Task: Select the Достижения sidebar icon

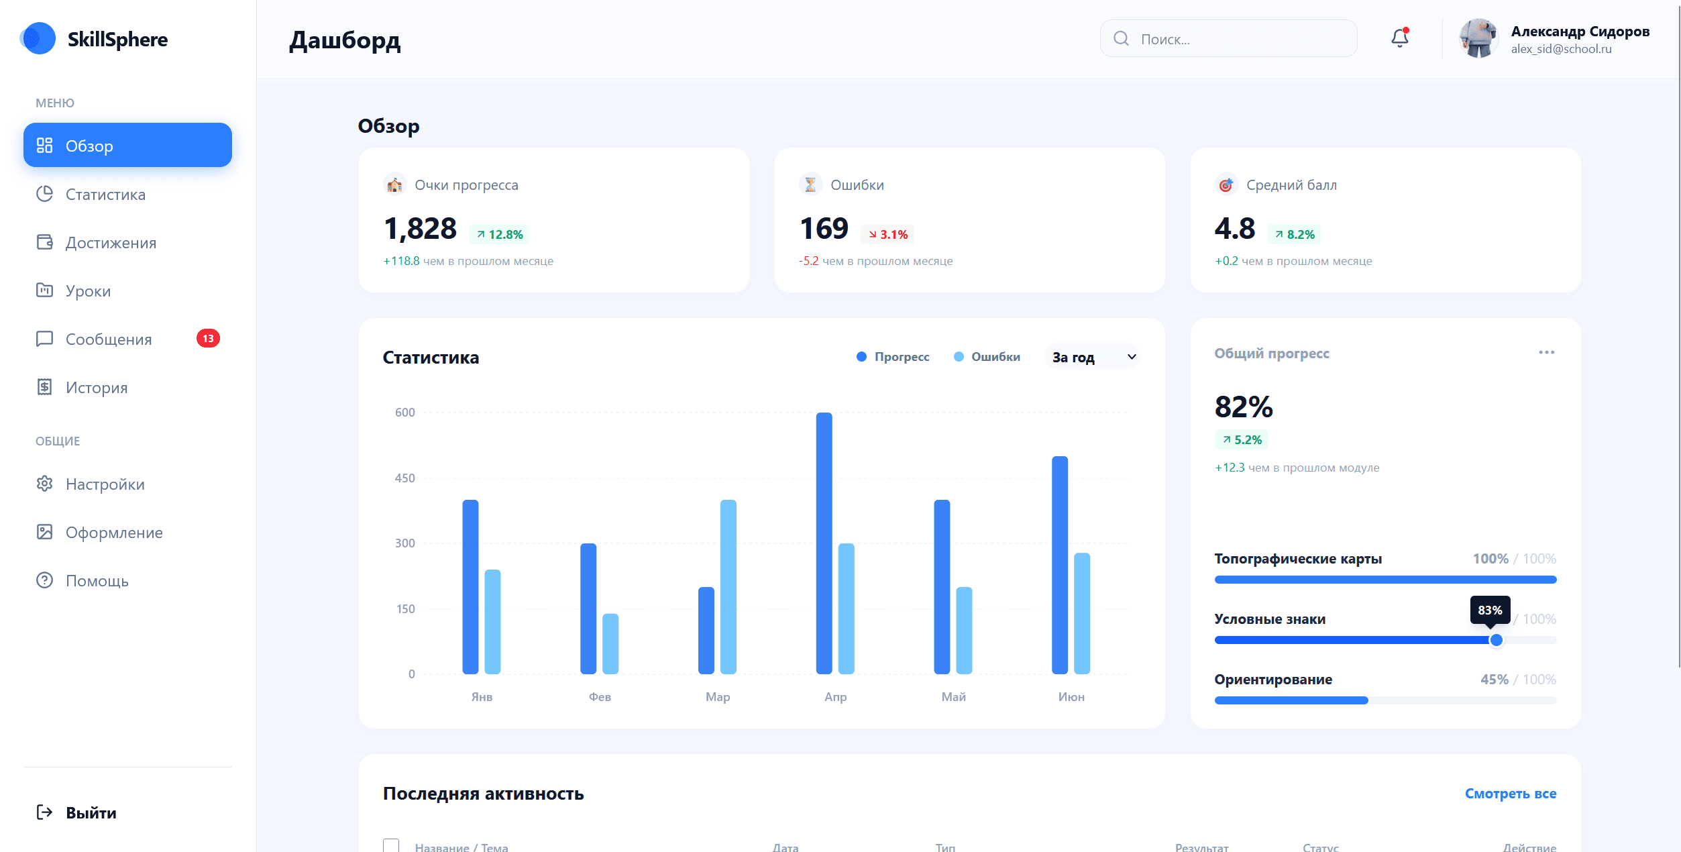Action: (x=44, y=242)
